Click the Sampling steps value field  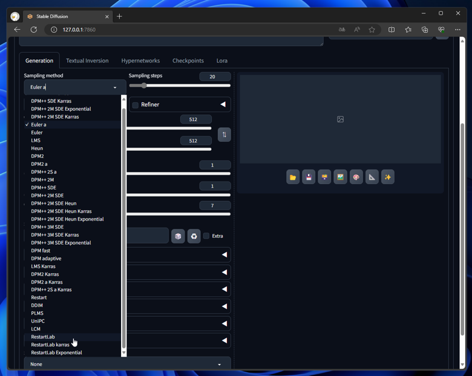(x=215, y=76)
